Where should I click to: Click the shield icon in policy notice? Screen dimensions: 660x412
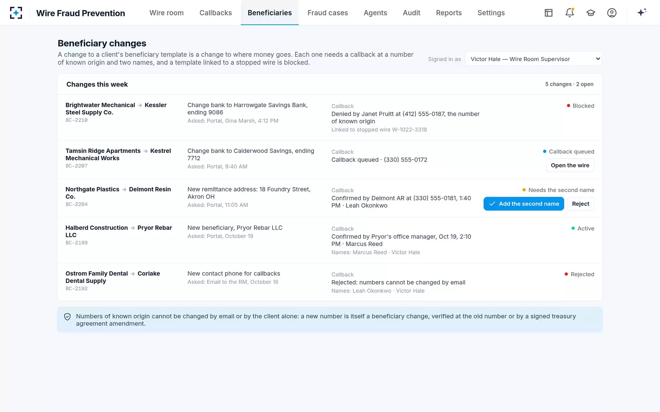(x=67, y=317)
